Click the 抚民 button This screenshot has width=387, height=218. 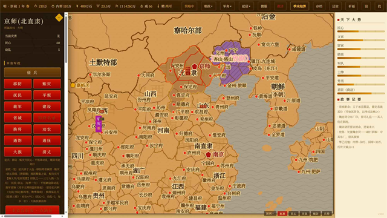click(x=18, y=95)
